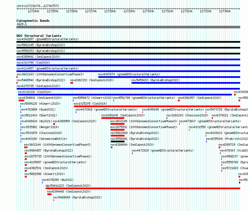Image resolution: width=248 pixels, height=211 pixels.
Task: Click the dgv5441n223 Sedlazeck2020 label
Action: point(68,186)
